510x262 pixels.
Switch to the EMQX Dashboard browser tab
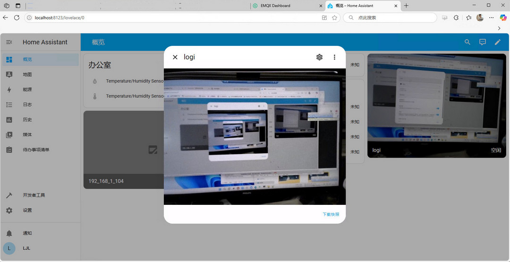283,6
